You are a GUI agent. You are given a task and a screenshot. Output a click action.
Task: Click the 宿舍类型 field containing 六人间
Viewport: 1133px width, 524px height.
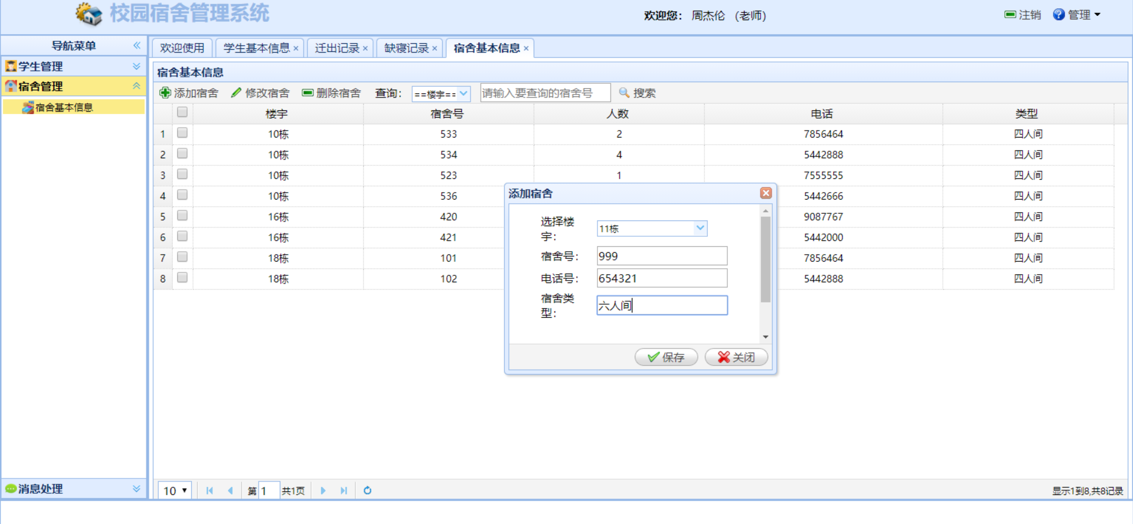point(662,305)
